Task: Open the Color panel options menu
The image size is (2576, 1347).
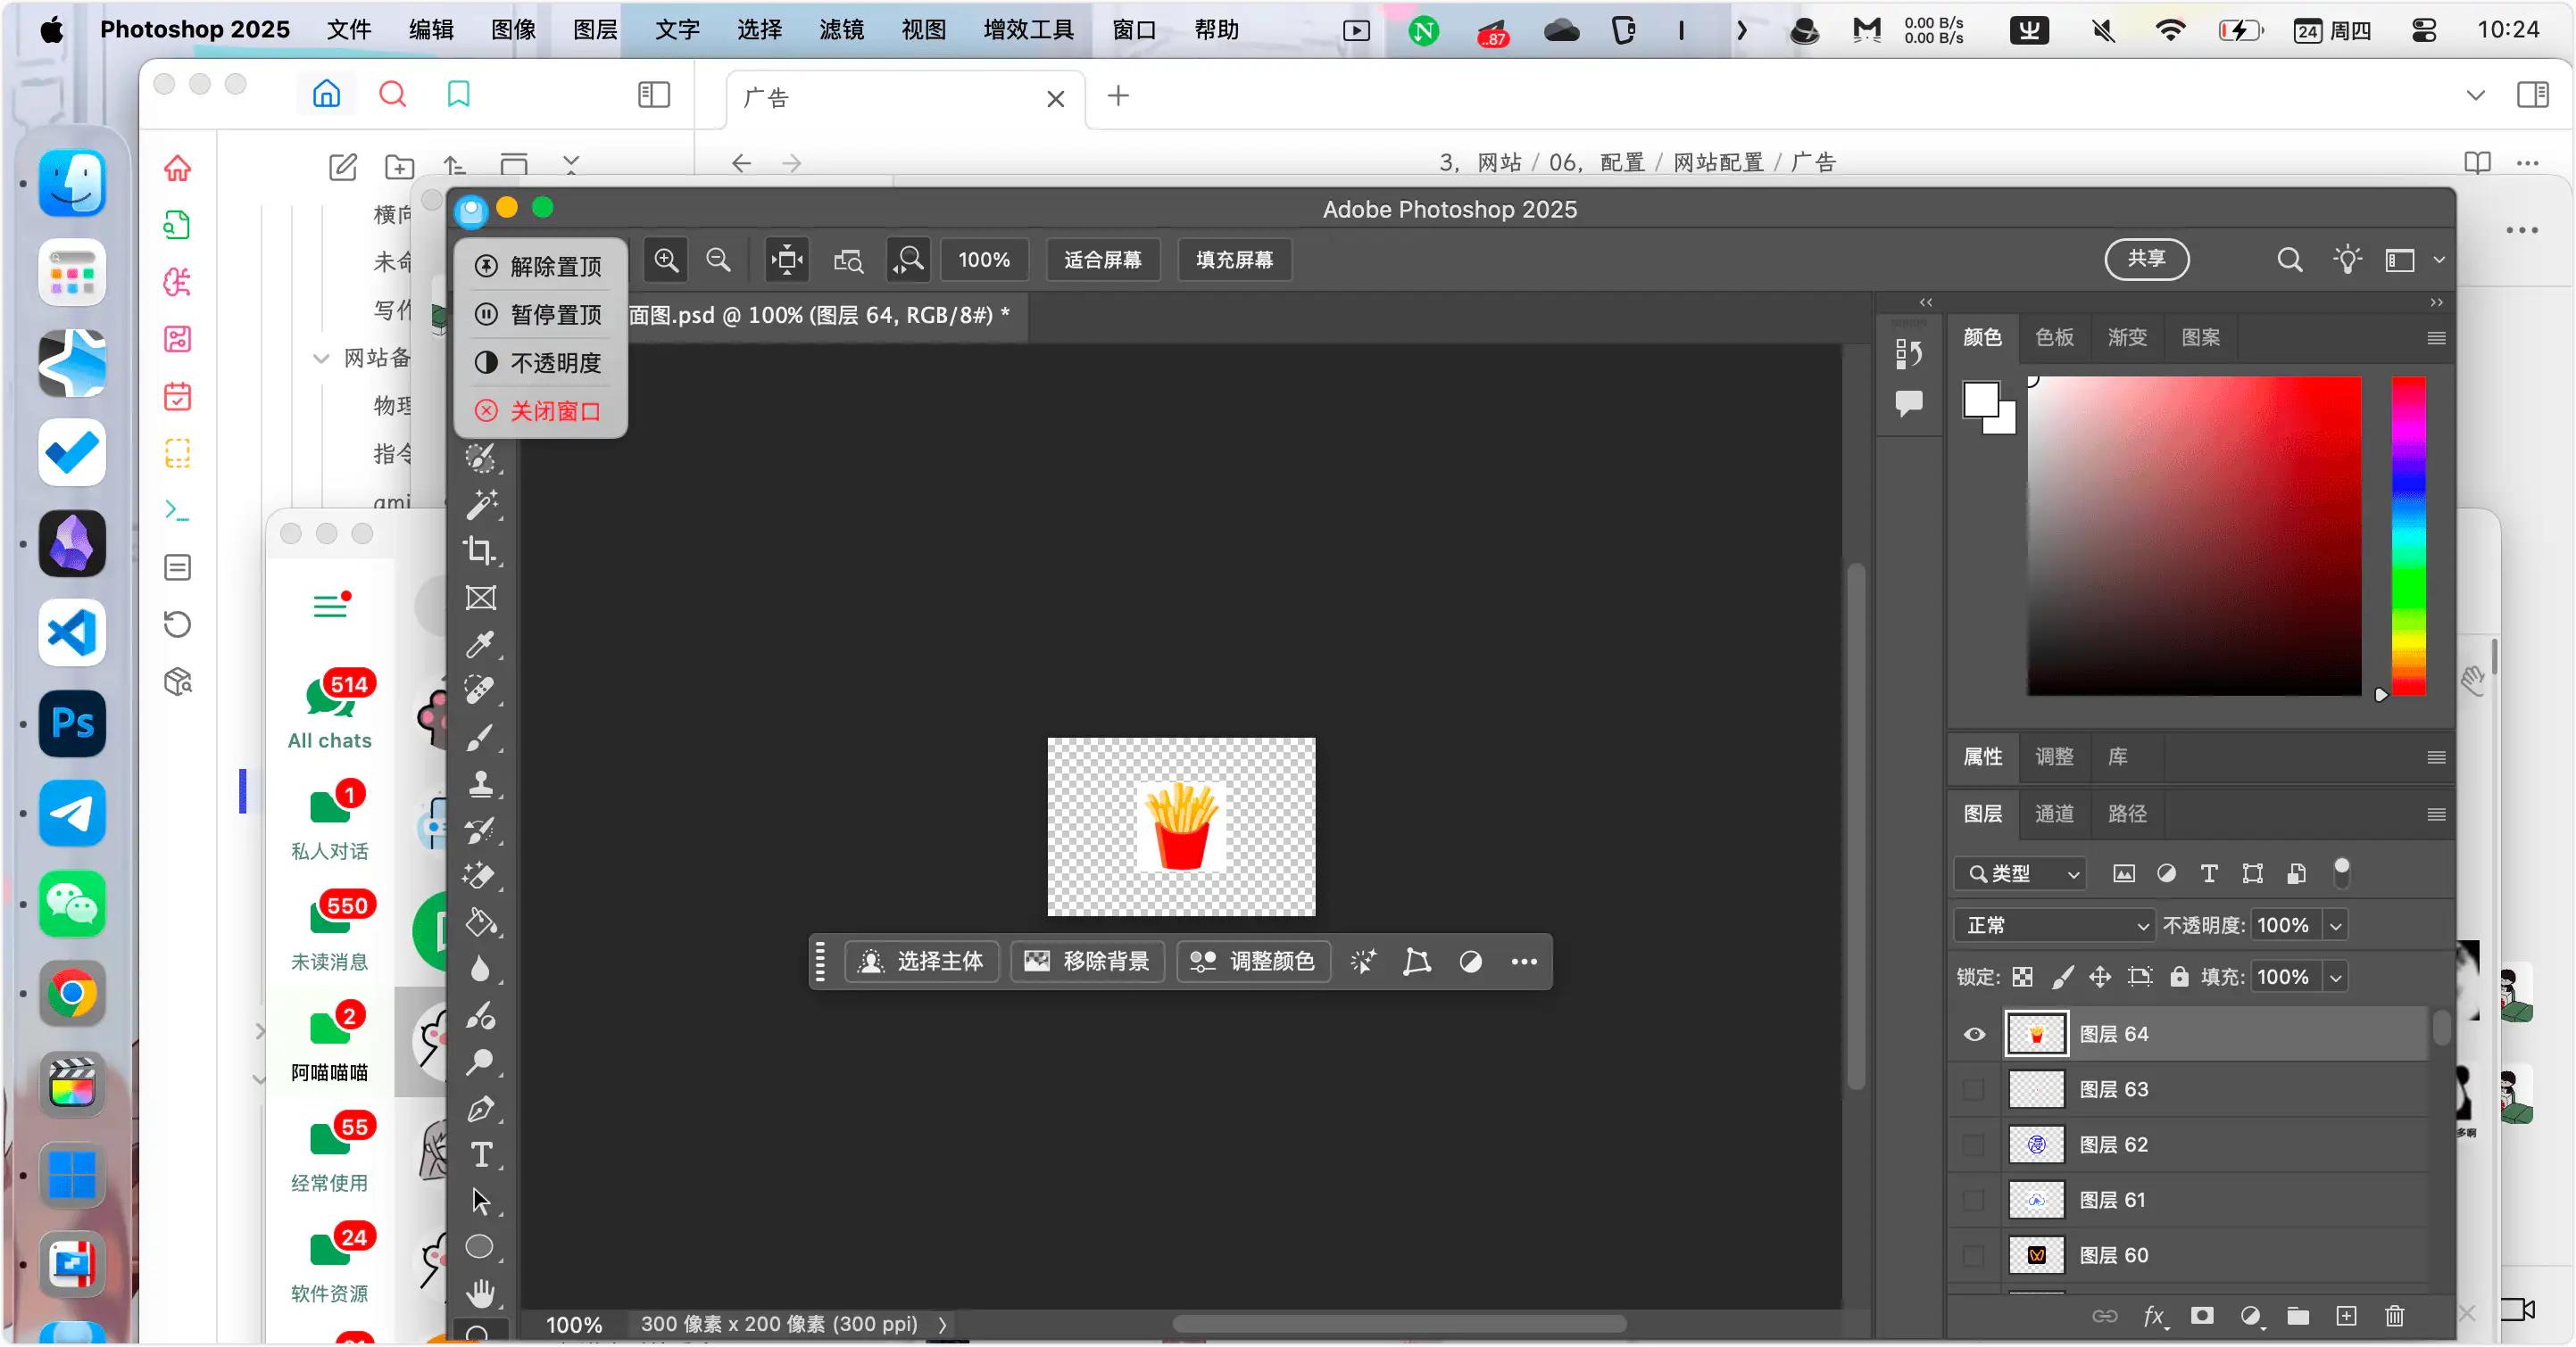Action: pos(2436,338)
